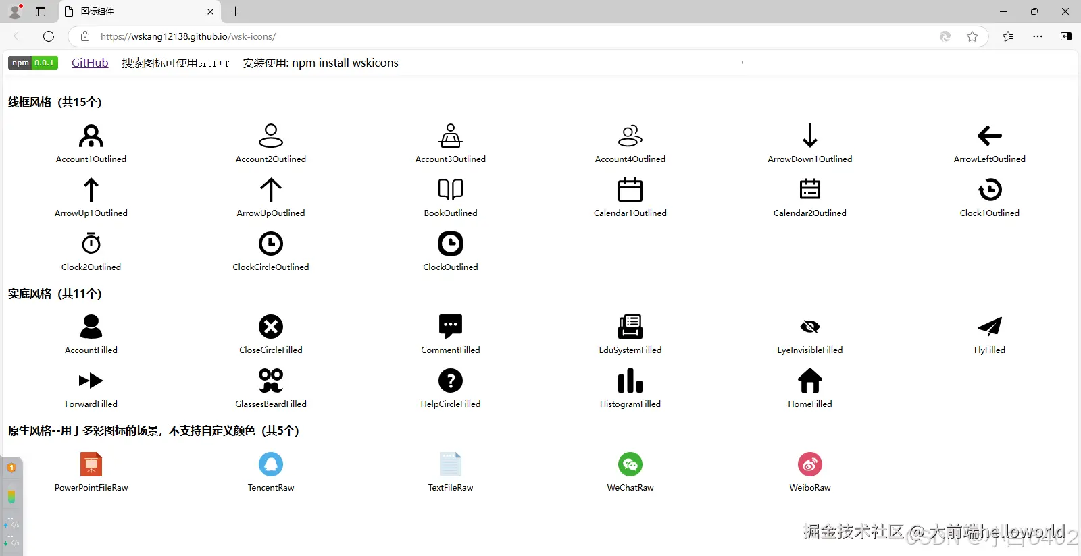Select the Account2Outlined icon
The height and width of the screenshot is (556, 1081).
coord(271,136)
